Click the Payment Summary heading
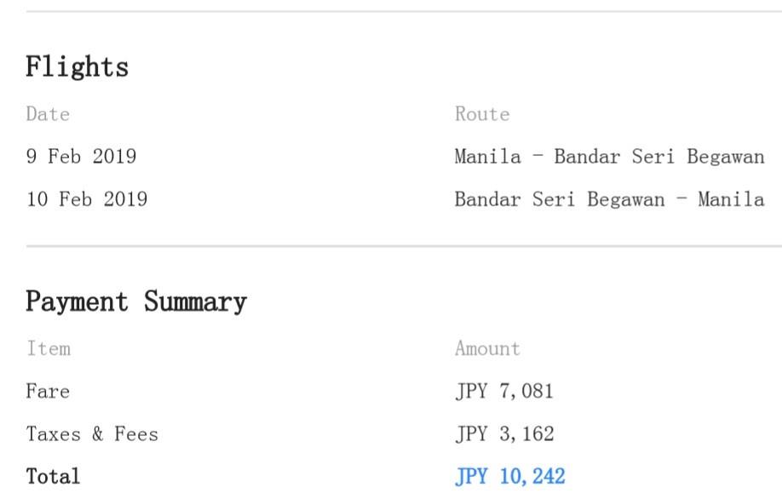 136,301
